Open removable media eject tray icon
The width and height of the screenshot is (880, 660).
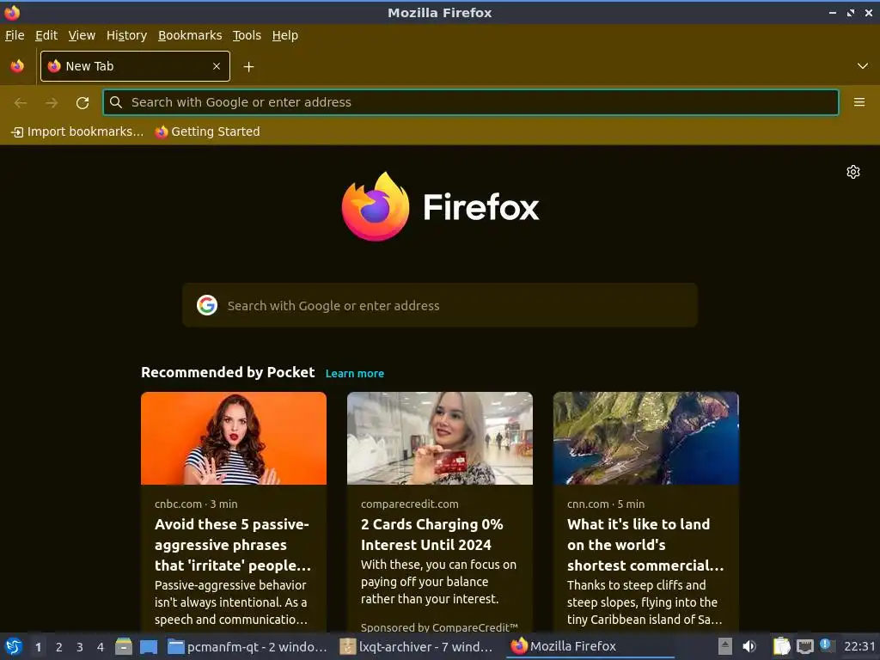tap(725, 646)
